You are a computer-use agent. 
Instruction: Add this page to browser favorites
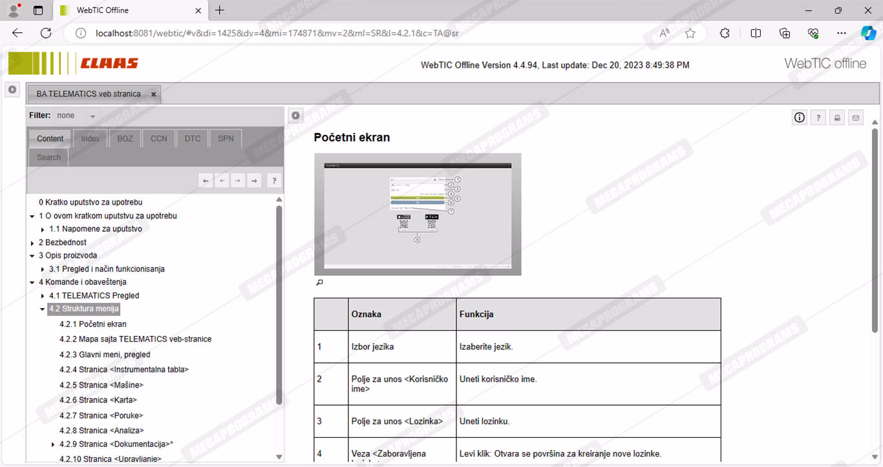690,33
